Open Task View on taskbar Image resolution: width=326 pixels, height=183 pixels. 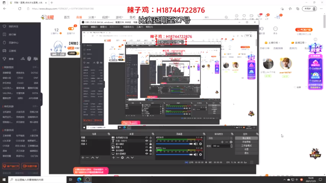pos(70,179)
